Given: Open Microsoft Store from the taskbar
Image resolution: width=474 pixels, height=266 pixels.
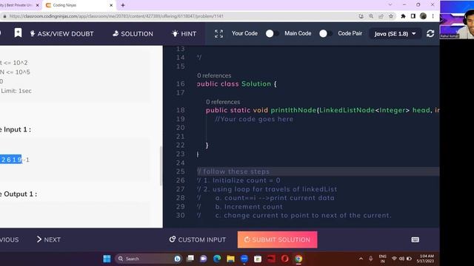Looking at the screenshot, I should point(258,259).
